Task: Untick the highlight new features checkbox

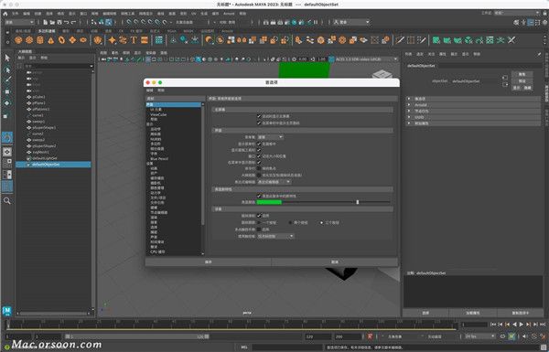Action: coord(259,196)
